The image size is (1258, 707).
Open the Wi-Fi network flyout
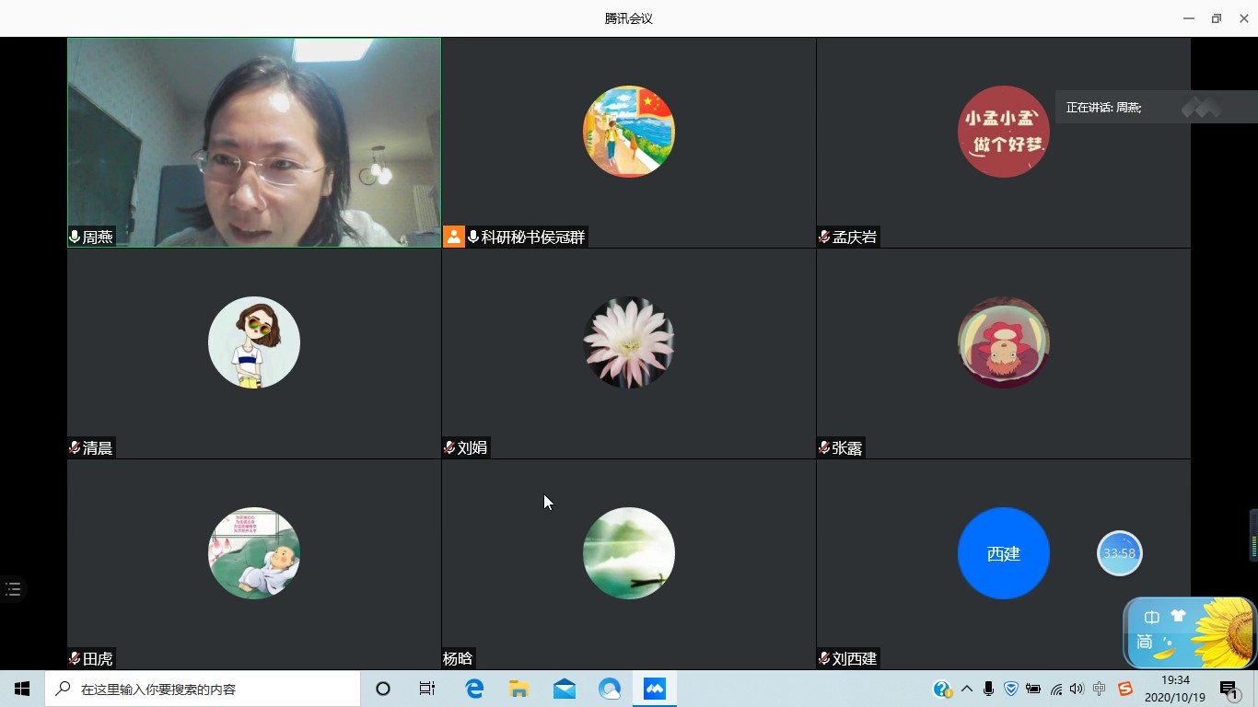tap(1055, 689)
